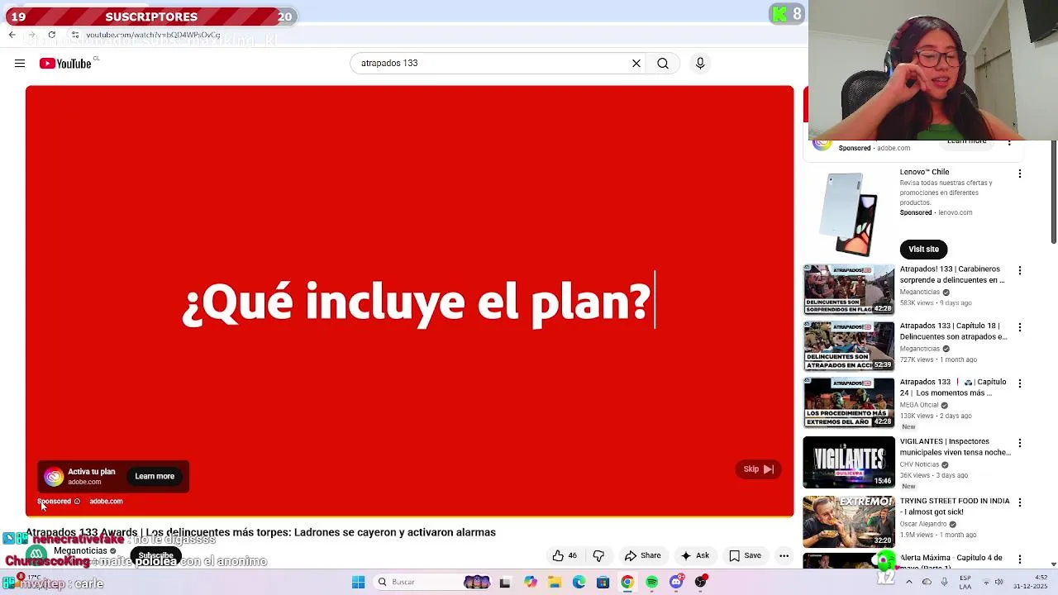Click the 'Meganoticias' channel under Carabineros video

[x=920, y=293]
